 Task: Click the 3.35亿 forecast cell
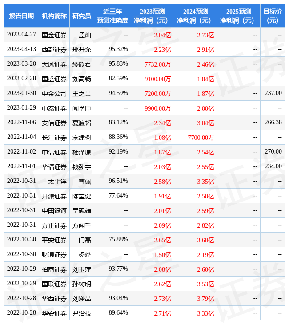pyautogui.click(x=205, y=182)
